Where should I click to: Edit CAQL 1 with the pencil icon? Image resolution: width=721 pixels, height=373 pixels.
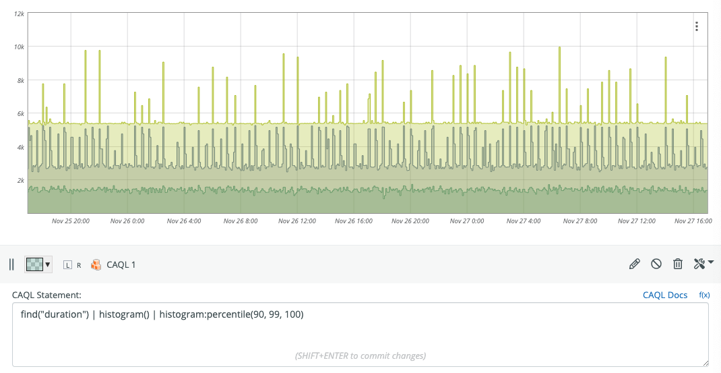635,264
